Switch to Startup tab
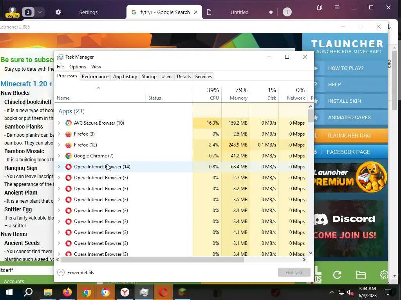Viewport: 401px width, 300px height. tap(149, 77)
